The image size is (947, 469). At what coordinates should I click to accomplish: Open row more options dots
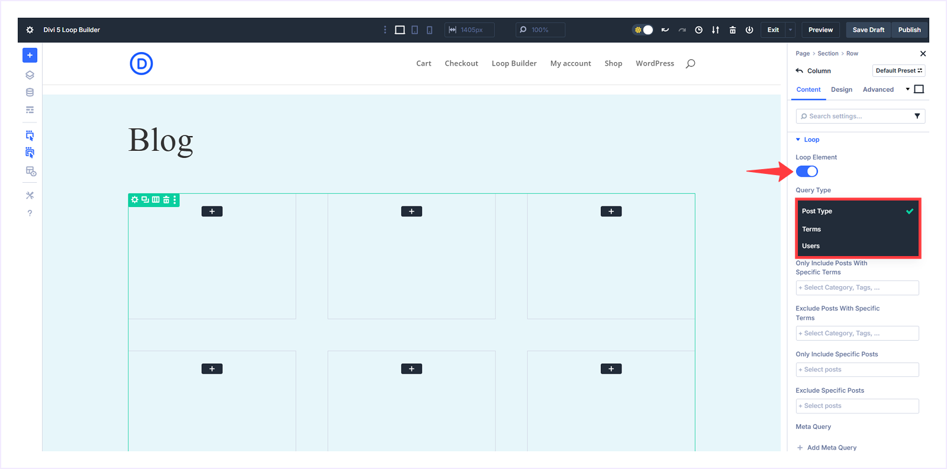pos(175,200)
